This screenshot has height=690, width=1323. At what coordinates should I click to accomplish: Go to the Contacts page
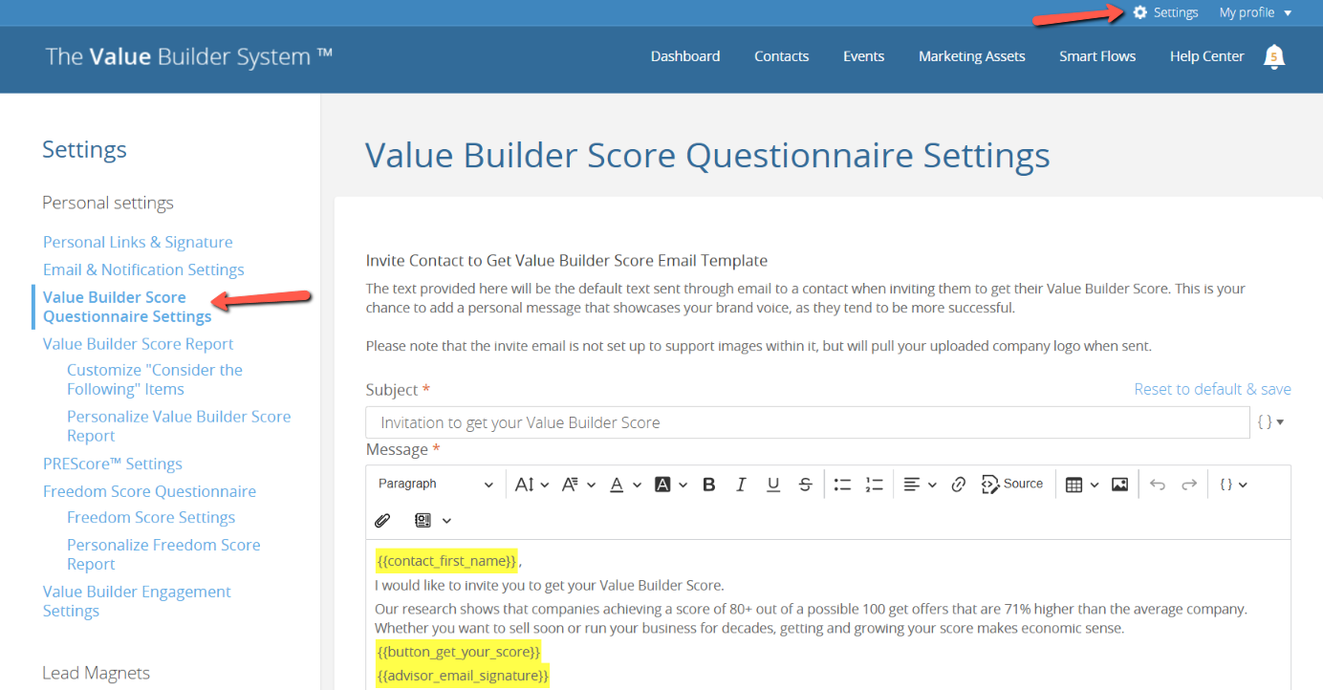coord(781,56)
